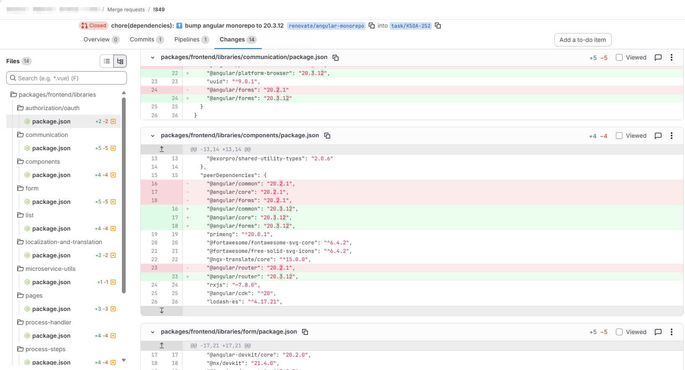Copy source branch name renovate/angular-monorepo
685x370 pixels.
[372, 26]
